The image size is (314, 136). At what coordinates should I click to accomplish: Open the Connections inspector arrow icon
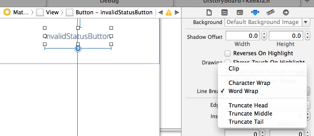click(x=286, y=12)
